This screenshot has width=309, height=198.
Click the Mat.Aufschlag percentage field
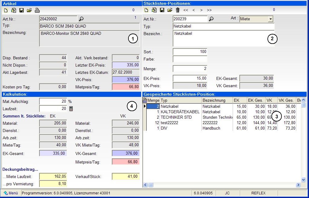click(53, 101)
